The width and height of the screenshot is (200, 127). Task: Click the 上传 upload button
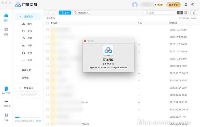click(65, 13)
